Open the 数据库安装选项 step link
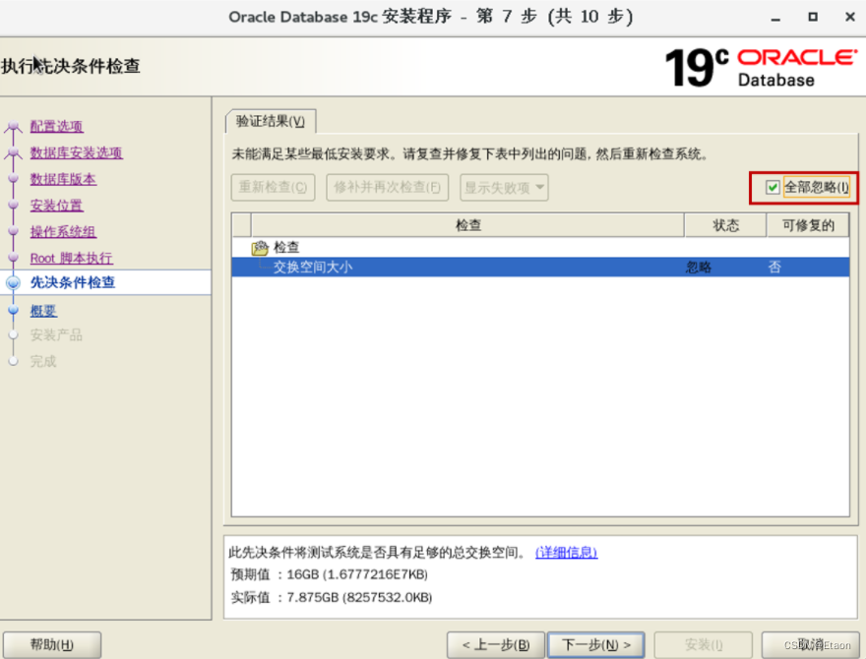 click(x=76, y=152)
